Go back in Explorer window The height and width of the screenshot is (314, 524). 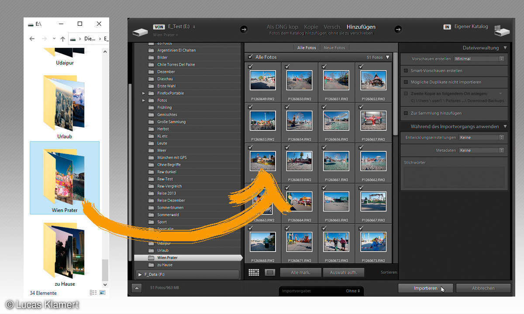coord(32,39)
